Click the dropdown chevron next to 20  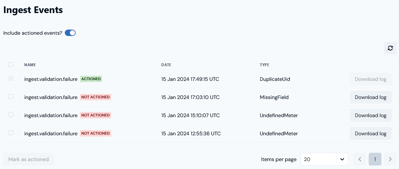[x=342, y=159]
